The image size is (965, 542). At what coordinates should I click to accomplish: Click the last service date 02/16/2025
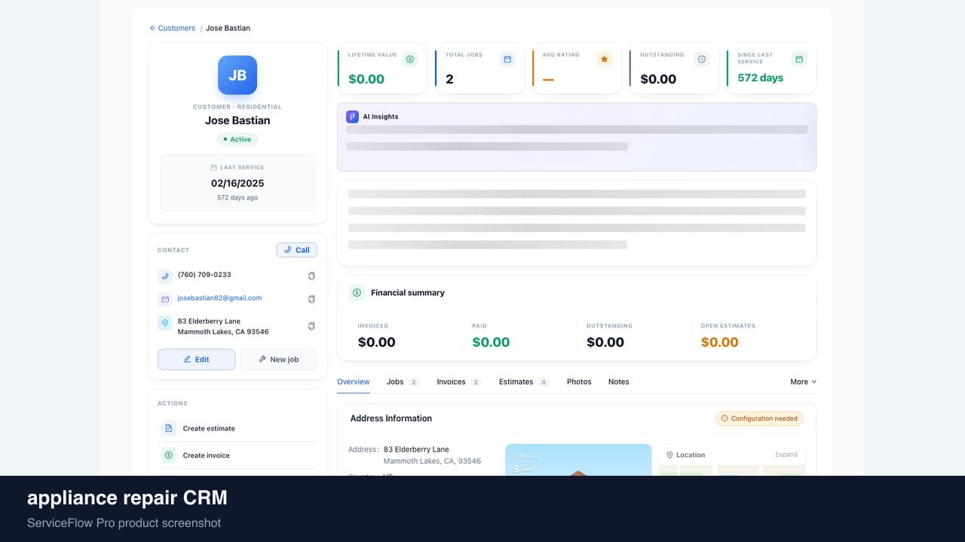(237, 183)
